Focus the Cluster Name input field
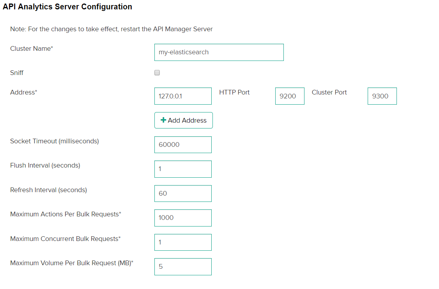The width and height of the screenshot is (439, 289). point(219,52)
